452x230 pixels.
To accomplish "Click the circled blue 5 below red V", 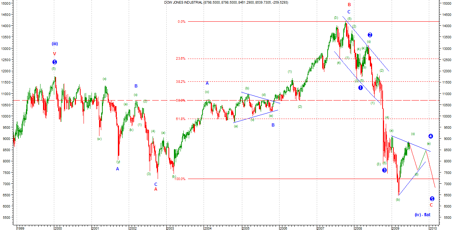I will tap(55, 62).
